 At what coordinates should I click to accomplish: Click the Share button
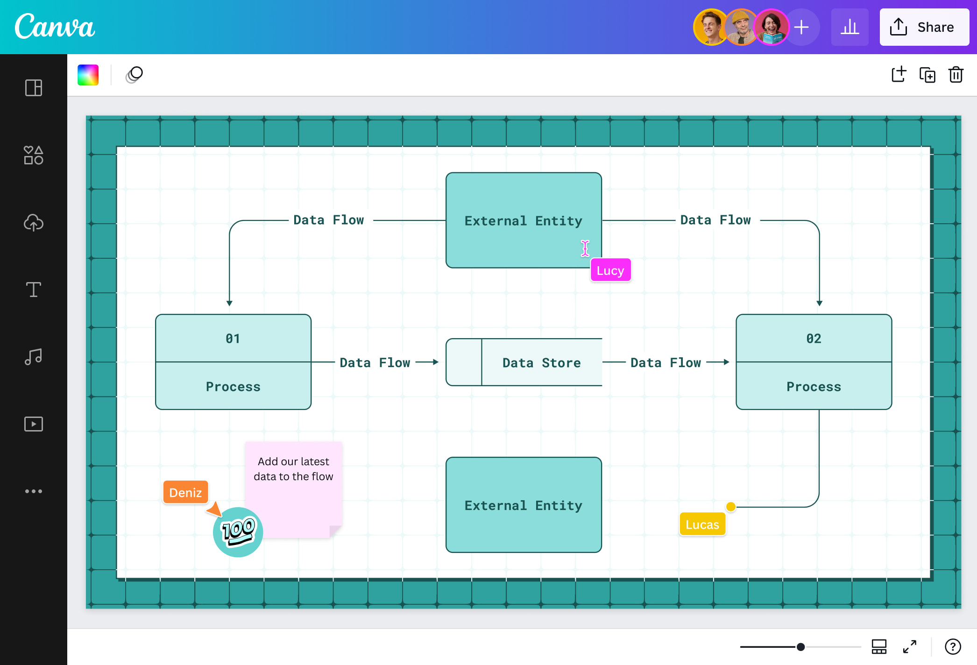coord(924,27)
